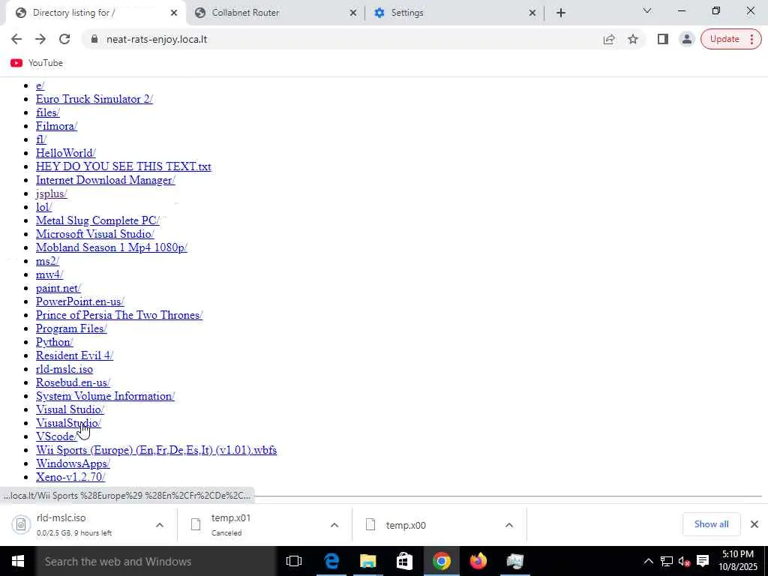This screenshot has height=576, width=768.
Task: Open the WindowsApps folder link
Action: tap(73, 463)
